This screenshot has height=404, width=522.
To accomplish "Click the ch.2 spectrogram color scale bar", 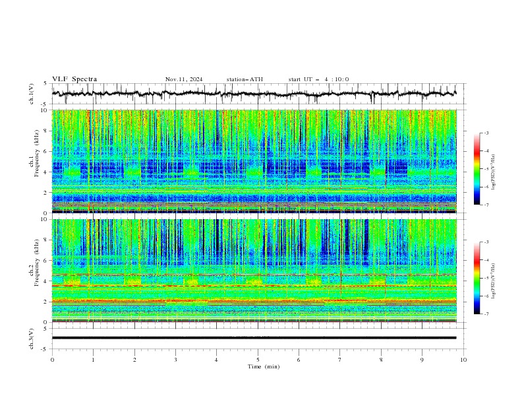I will tap(477, 278).
